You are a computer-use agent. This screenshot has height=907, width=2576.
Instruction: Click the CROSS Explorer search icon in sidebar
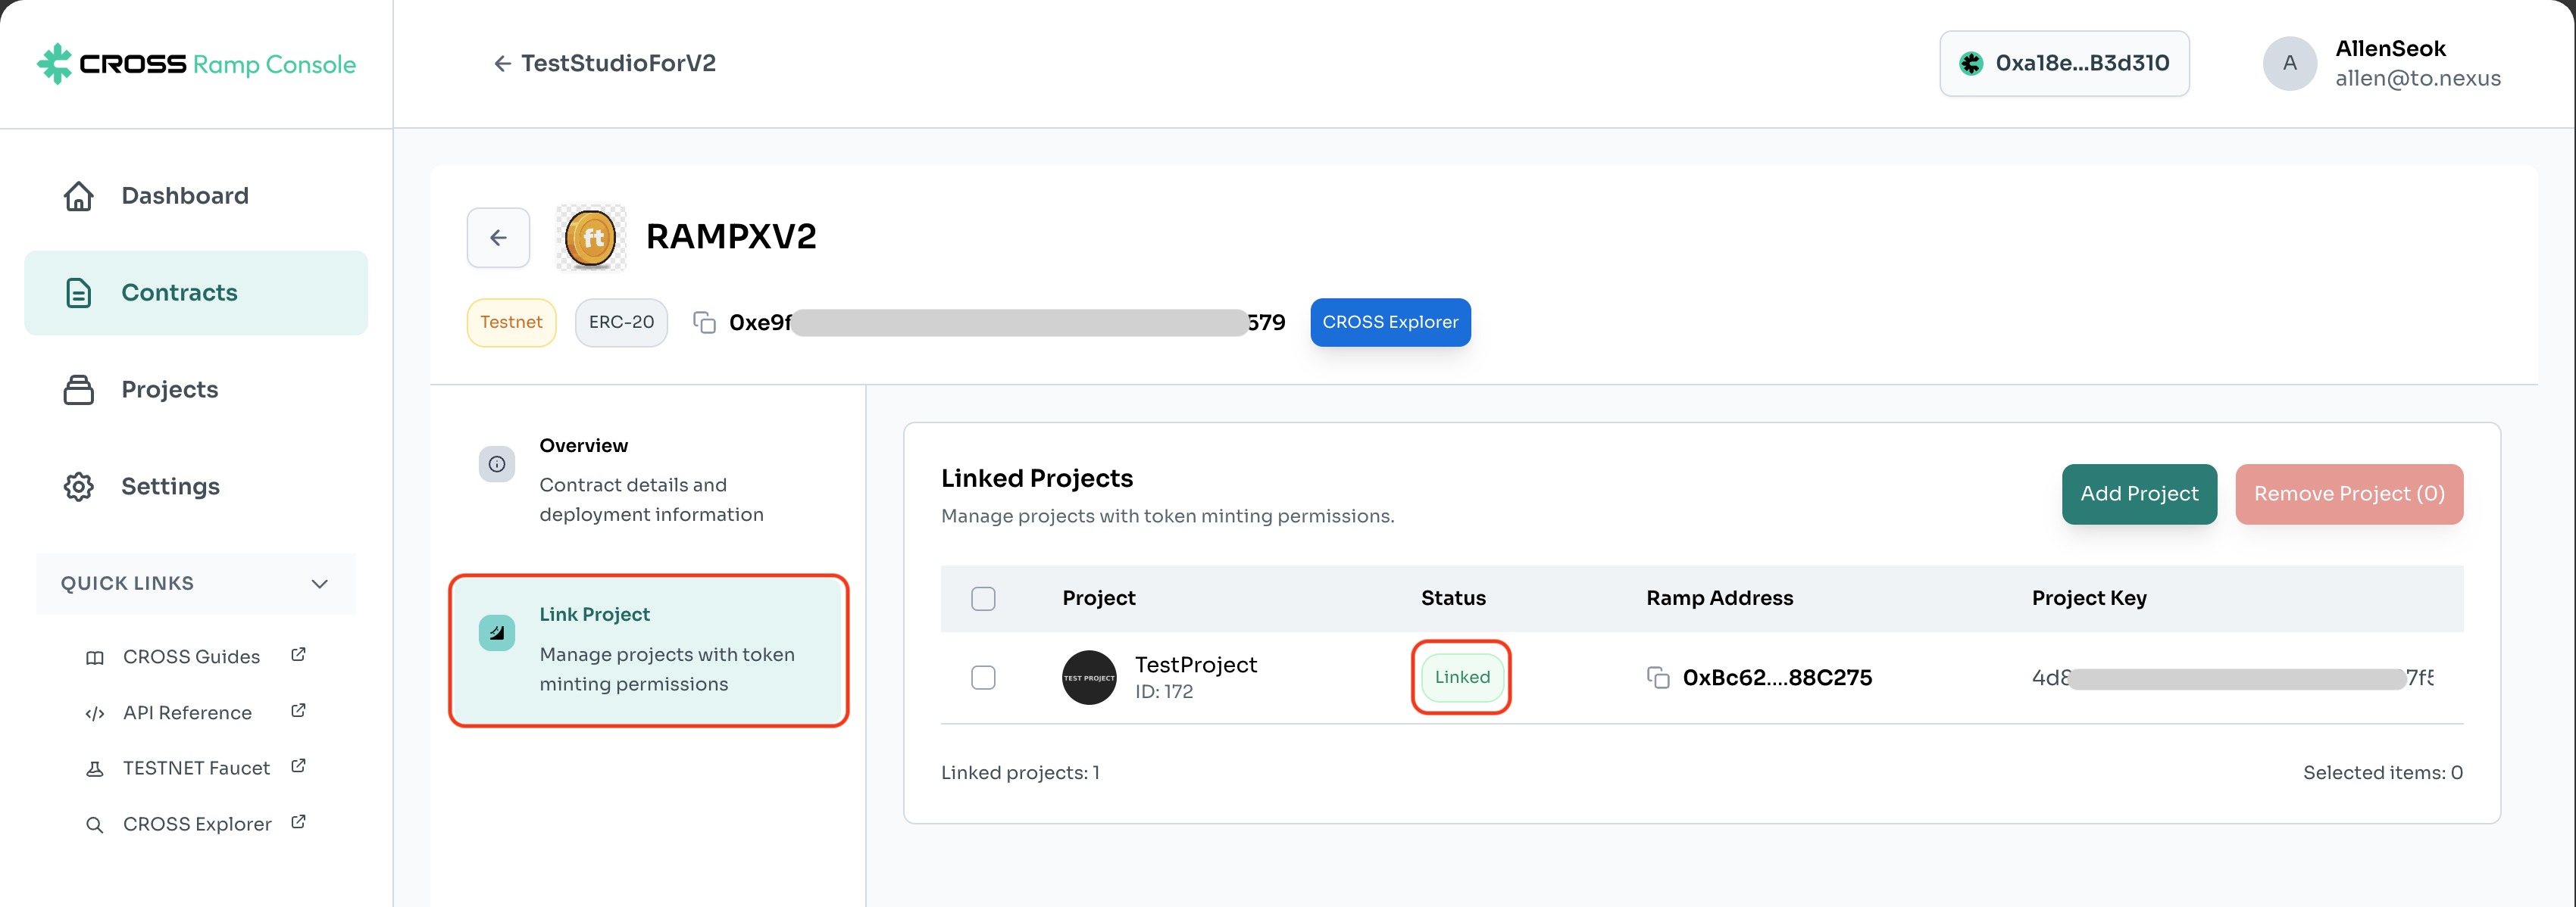pos(95,825)
